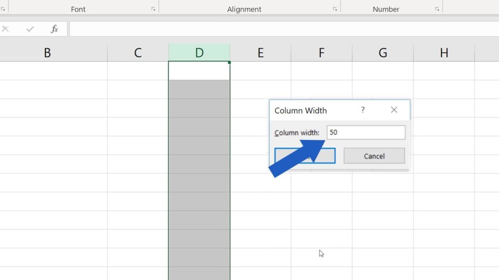Select column E via its header
The height and width of the screenshot is (280, 499).
tap(261, 53)
